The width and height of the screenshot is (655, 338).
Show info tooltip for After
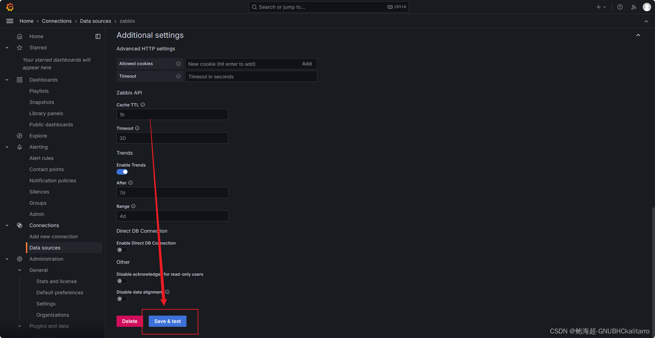coord(131,183)
